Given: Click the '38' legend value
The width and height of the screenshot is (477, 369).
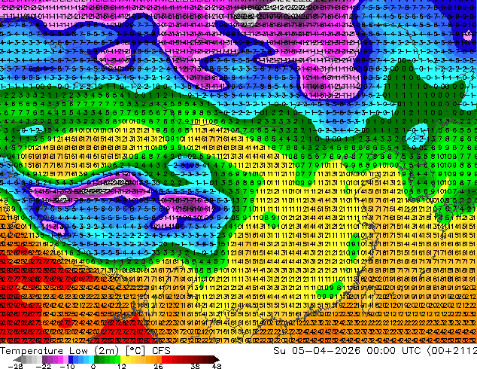Looking at the screenshot, I should [196, 366].
